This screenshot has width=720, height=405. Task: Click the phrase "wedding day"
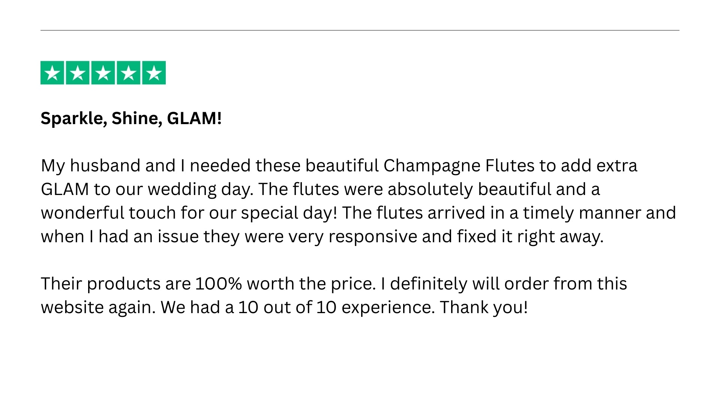coord(200,189)
